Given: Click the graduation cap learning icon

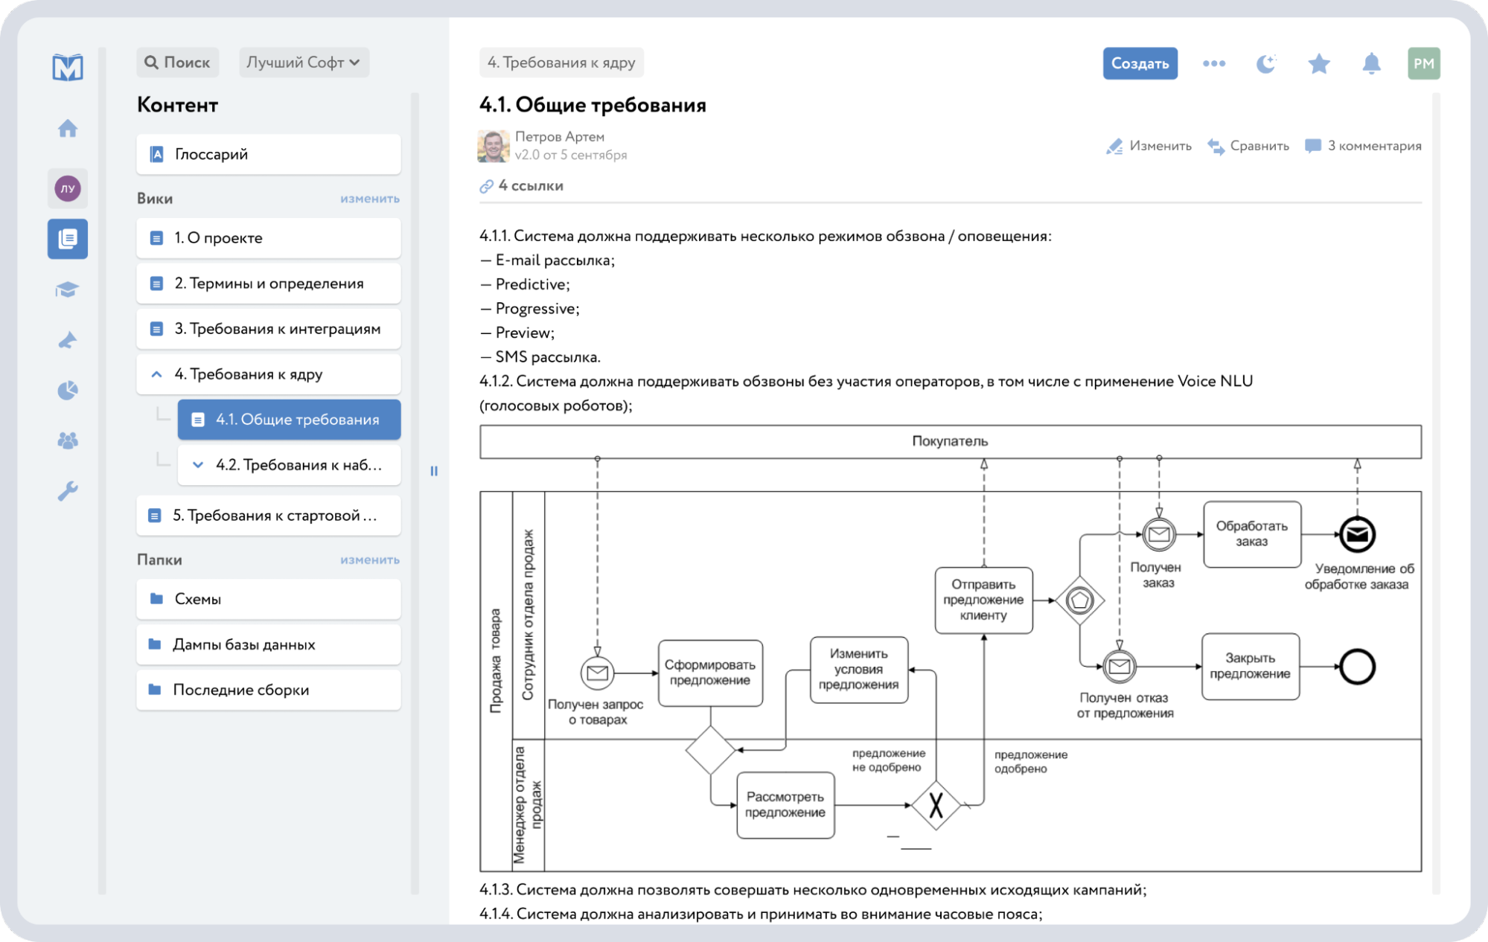Looking at the screenshot, I should click(68, 289).
